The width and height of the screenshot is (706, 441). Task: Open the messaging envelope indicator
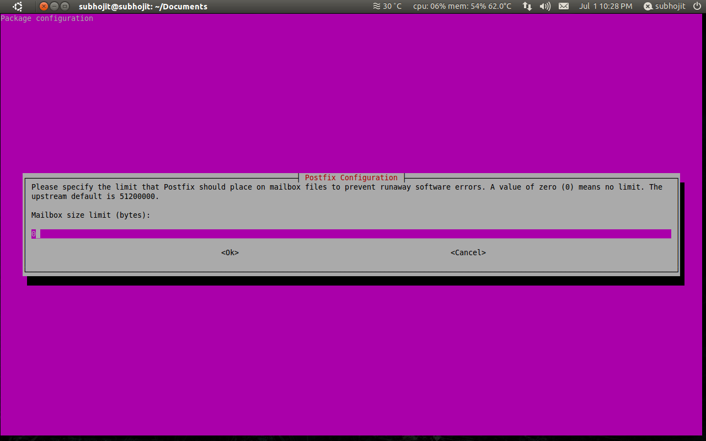coord(563,7)
